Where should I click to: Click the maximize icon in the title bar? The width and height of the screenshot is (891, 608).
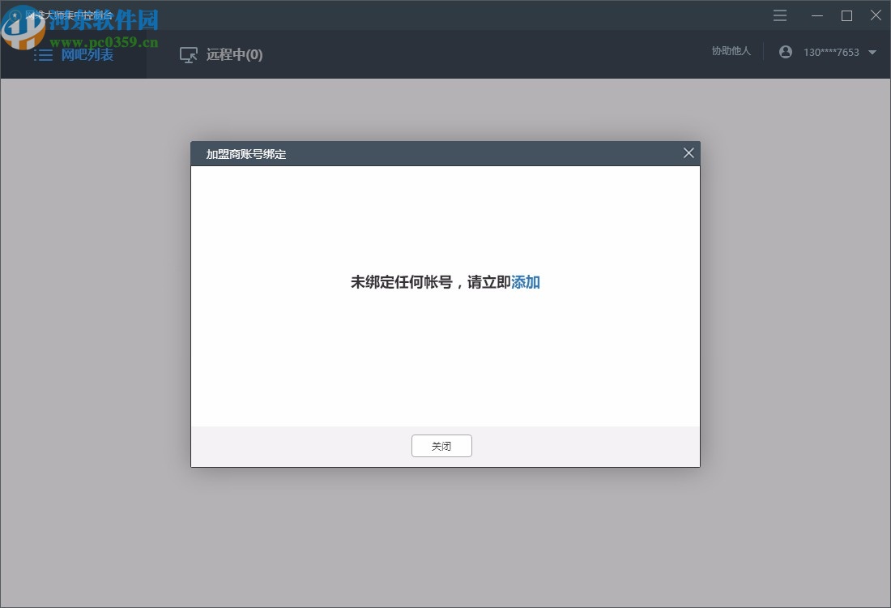click(846, 15)
